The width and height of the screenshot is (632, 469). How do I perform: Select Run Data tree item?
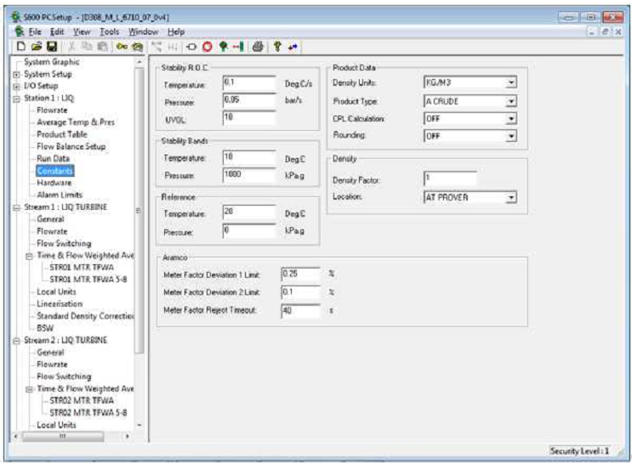point(53,159)
